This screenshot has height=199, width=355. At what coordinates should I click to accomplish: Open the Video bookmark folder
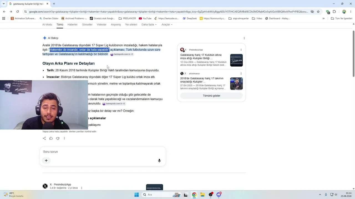click(257, 19)
